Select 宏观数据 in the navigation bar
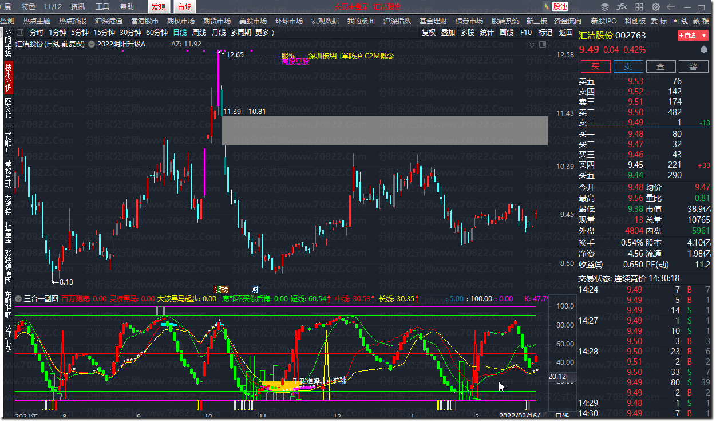 (x=325, y=21)
